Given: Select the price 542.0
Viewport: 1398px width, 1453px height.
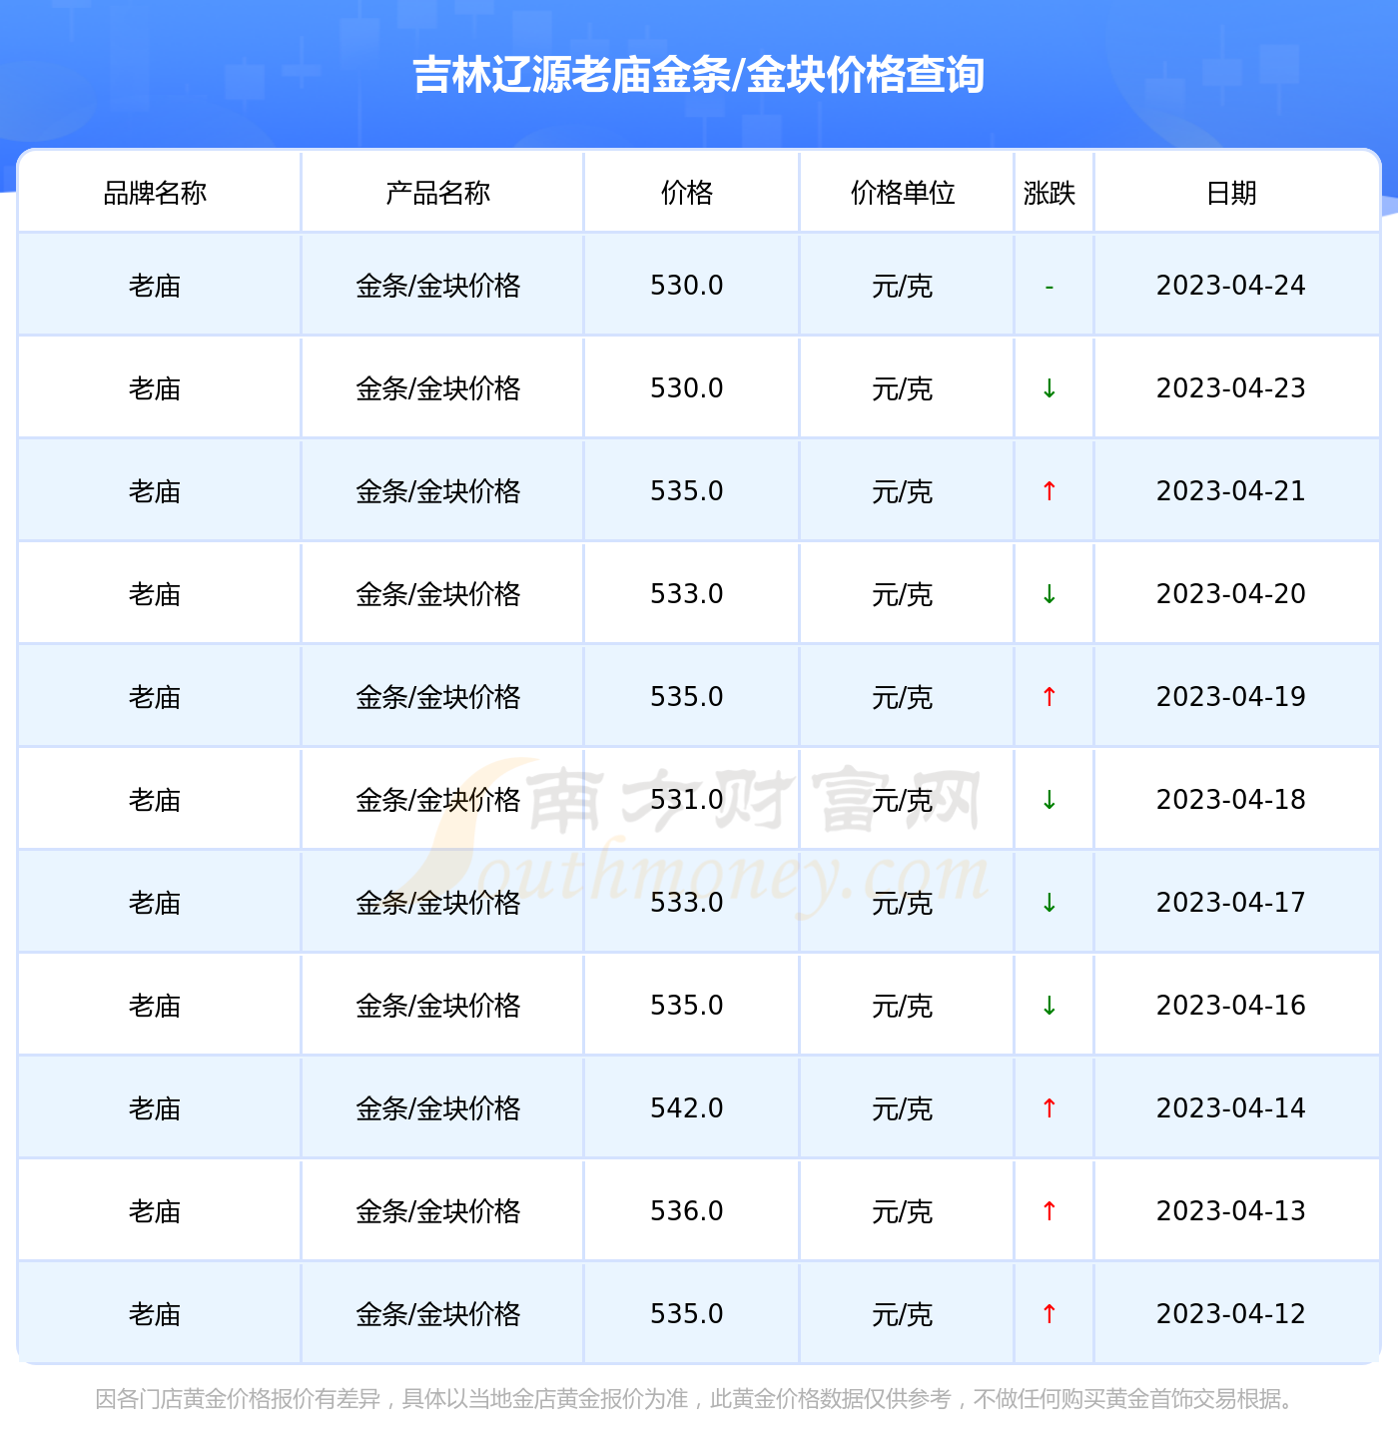Looking at the screenshot, I should [x=687, y=1108].
